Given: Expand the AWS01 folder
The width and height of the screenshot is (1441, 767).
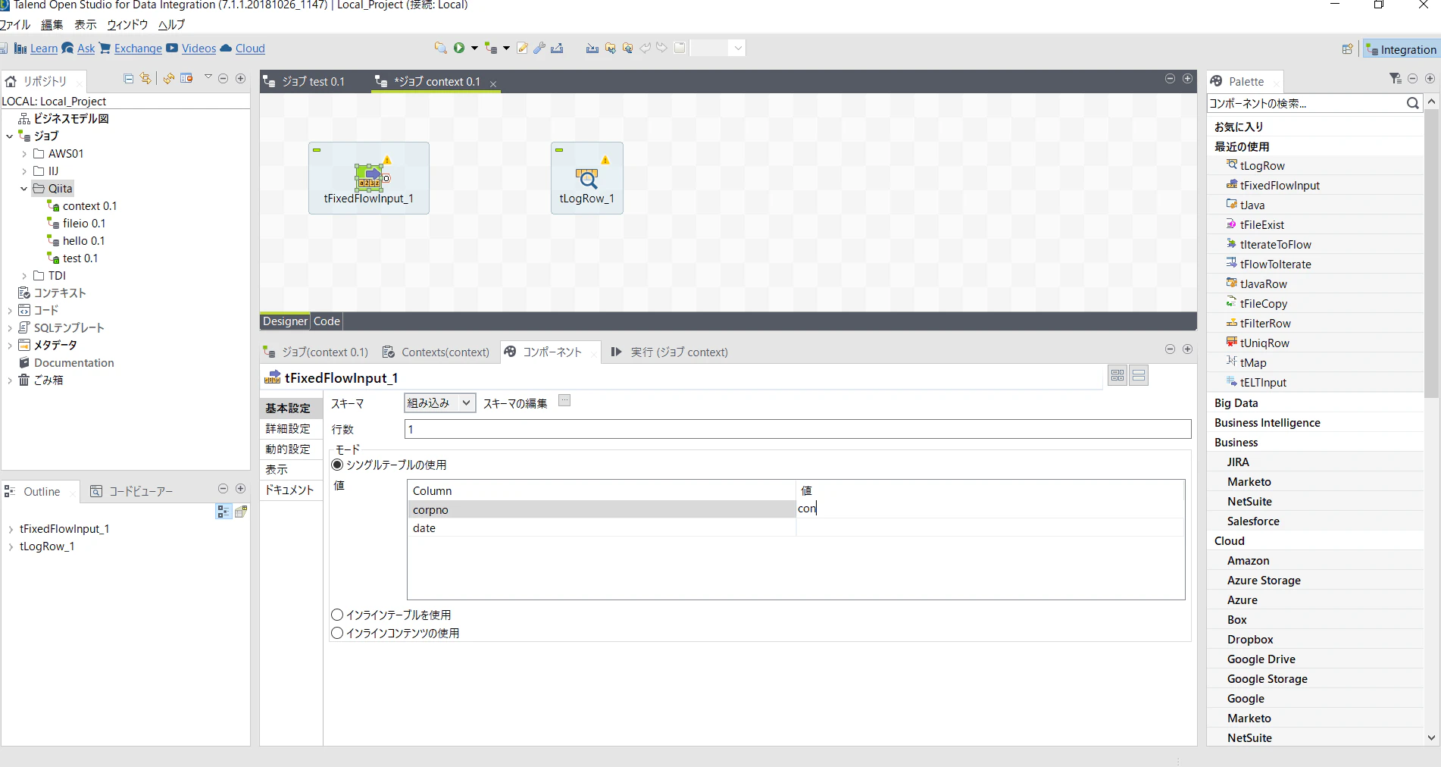Looking at the screenshot, I should [24, 154].
